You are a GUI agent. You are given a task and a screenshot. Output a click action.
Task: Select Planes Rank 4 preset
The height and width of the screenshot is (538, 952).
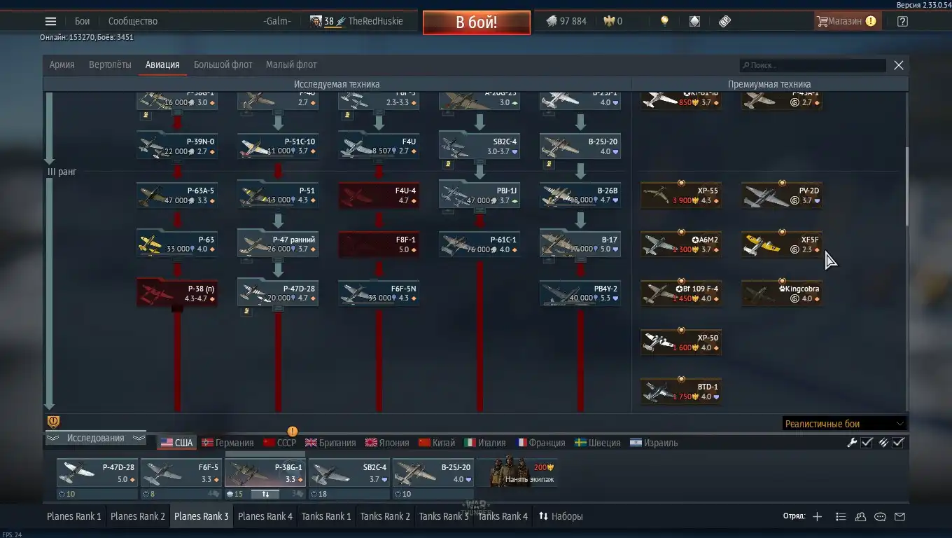click(x=265, y=516)
